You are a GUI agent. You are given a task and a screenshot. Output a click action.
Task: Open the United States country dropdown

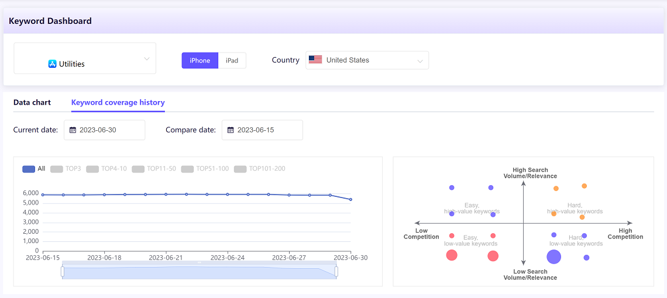pos(367,60)
